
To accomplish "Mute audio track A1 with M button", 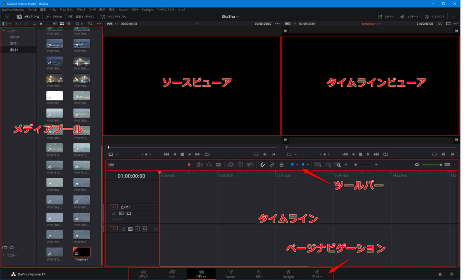I will [144, 229].
